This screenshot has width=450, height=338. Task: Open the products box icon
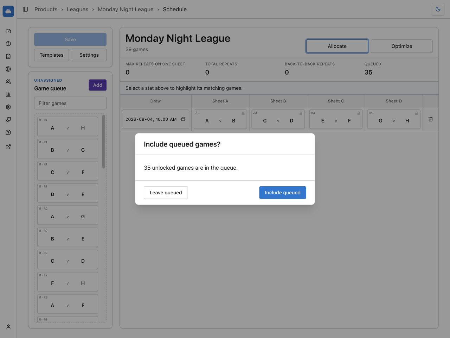click(x=8, y=44)
